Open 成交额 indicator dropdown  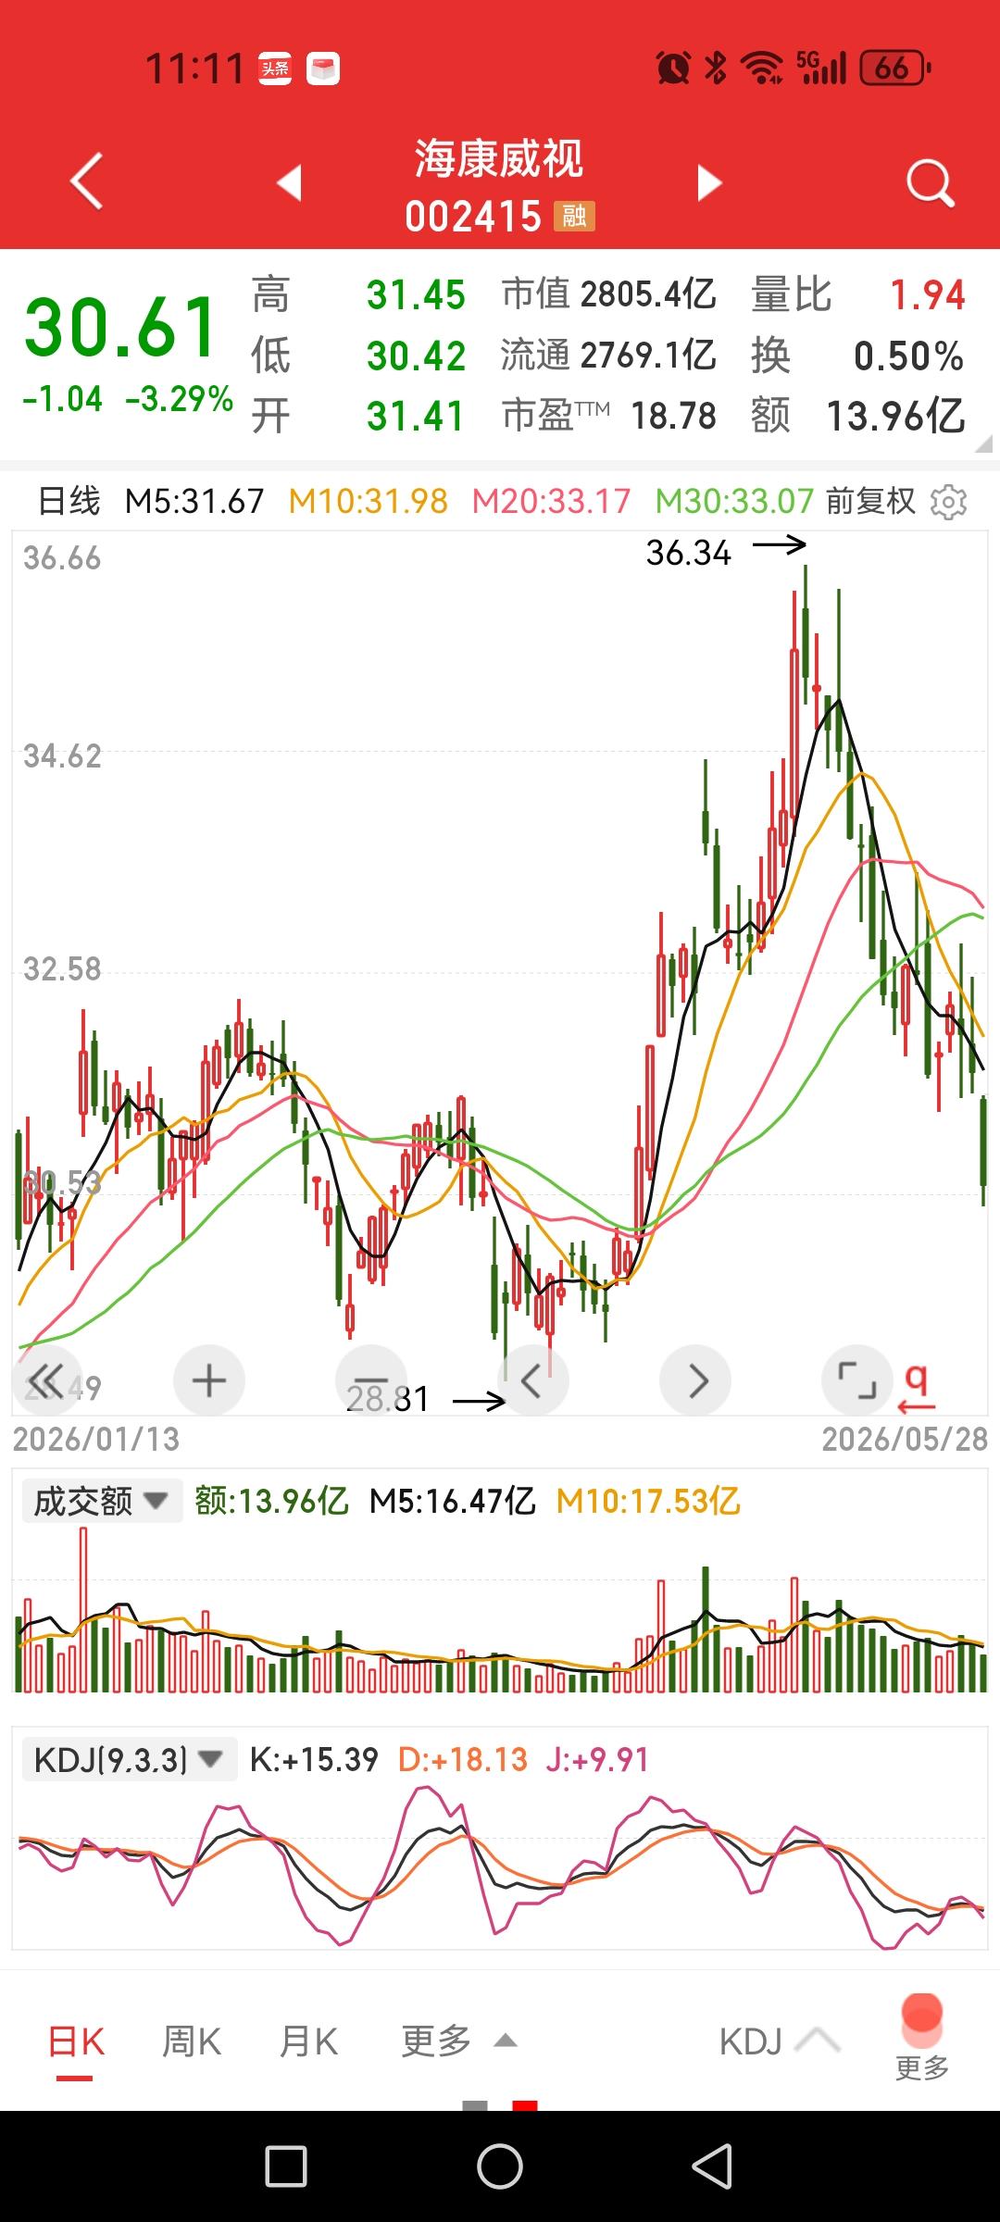click(101, 1501)
